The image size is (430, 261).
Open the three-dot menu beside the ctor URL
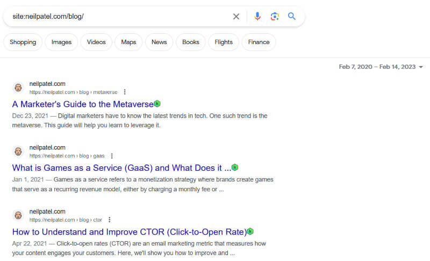pos(110,220)
